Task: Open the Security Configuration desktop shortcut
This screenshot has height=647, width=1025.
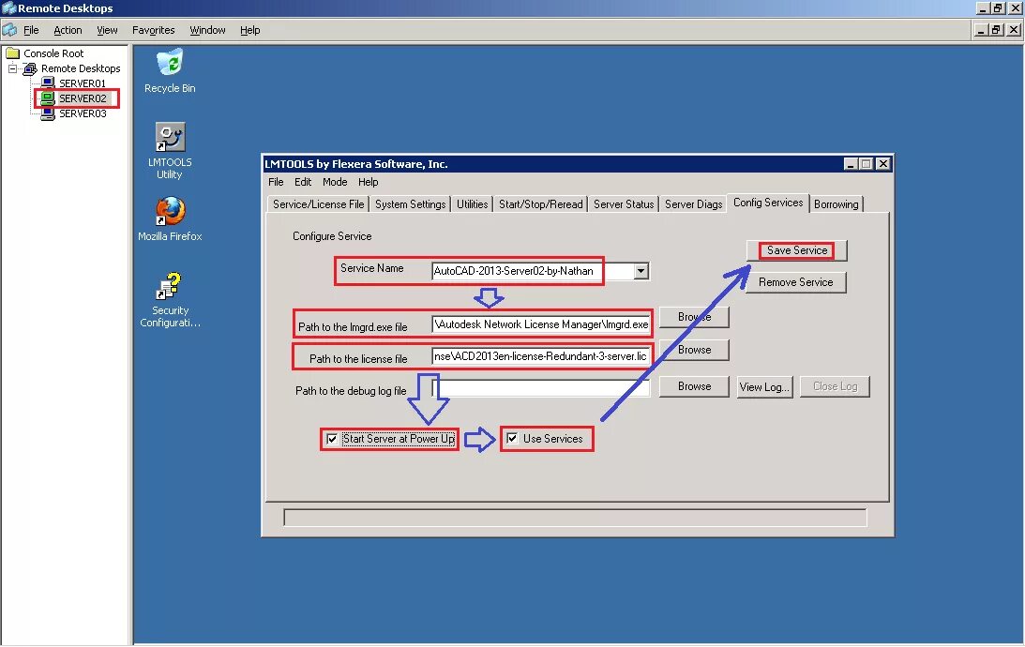Action: tap(170, 299)
